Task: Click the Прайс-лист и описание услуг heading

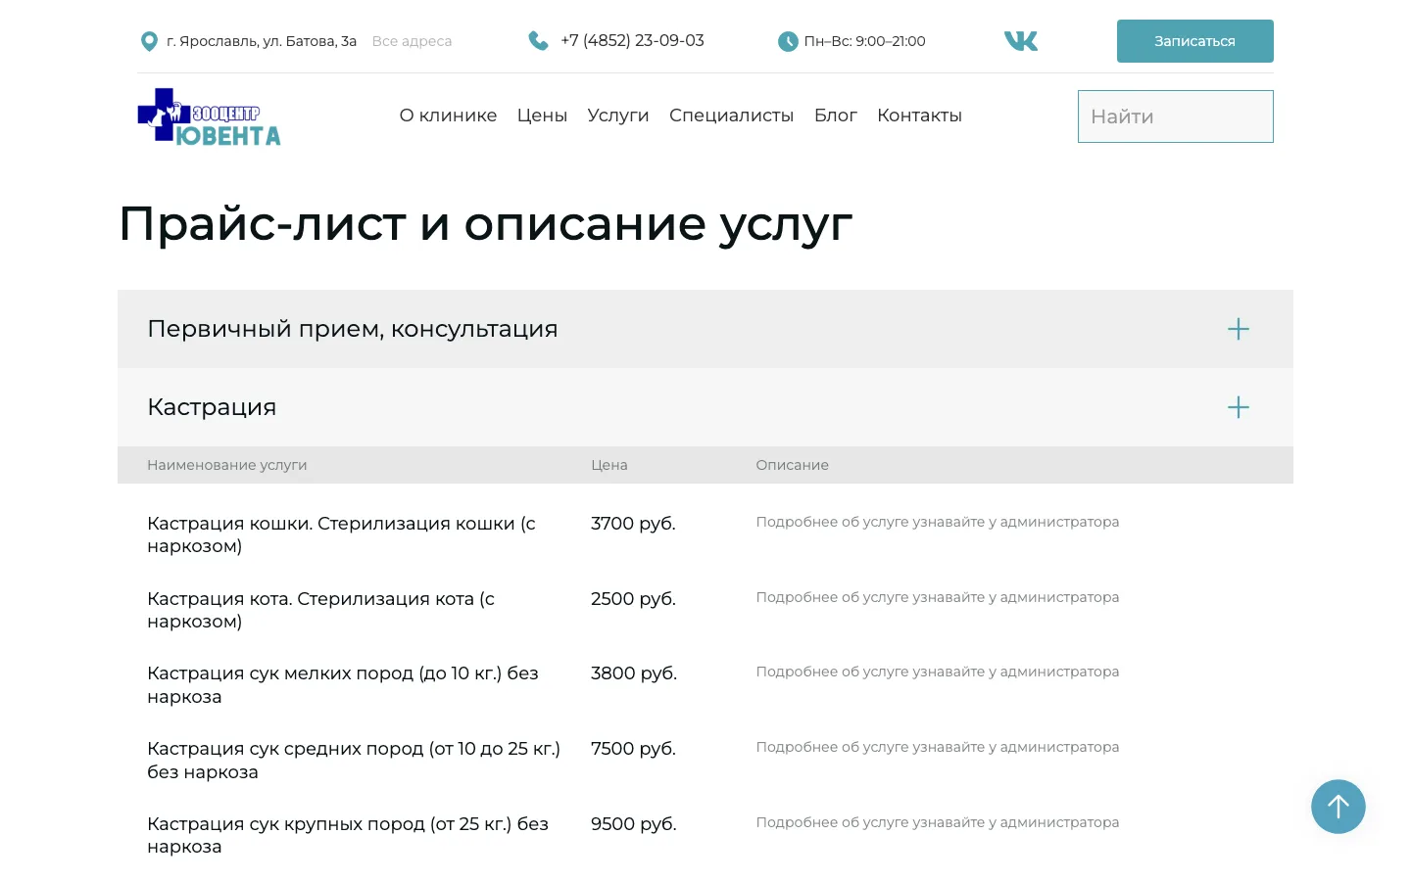Action: tap(485, 224)
